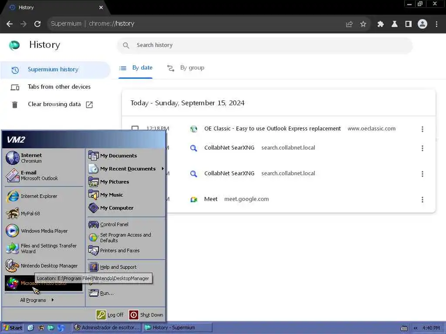Viewport: 446px width, 334px height.
Task: Open Internet Explorer from Start menu
Action: (x=44, y=196)
